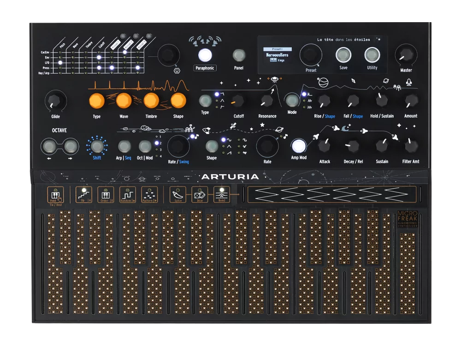The width and height of the screenshot is (461, 346).
Task: Tap the Hold (Tie/Rest) keyboard icon
Action: coord(56,195)
